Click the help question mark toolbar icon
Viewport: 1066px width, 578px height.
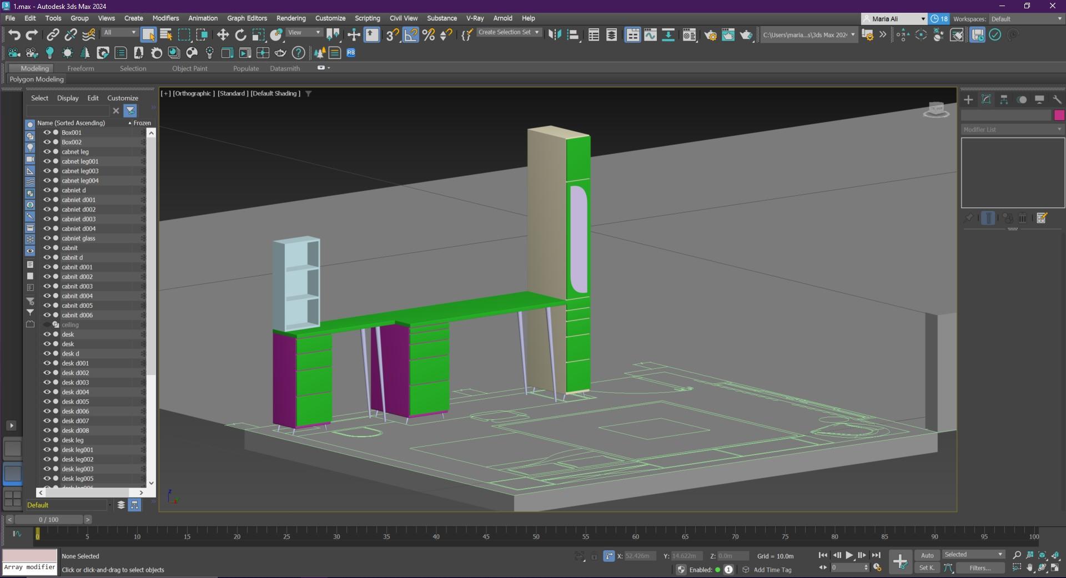(x=298, y=53)
